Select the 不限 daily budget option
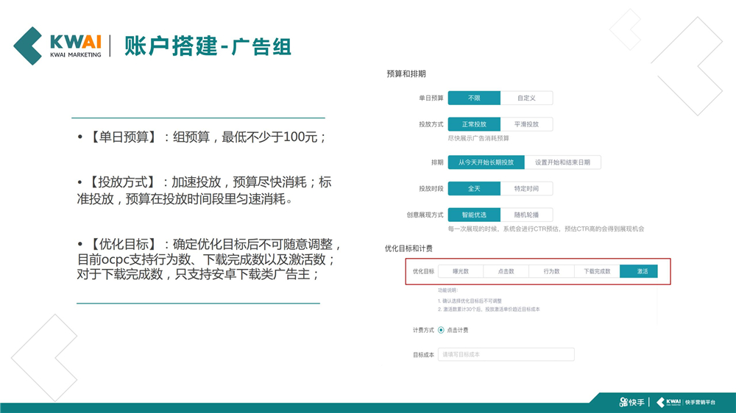The width and height of the screenshot is (736, 413). click(x=474, y=98)
